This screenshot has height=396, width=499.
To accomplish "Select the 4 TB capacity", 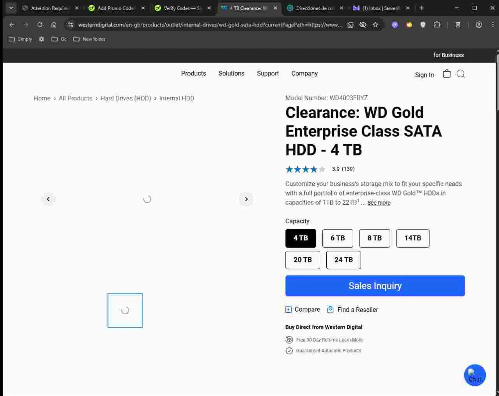I will coord(301,238).
